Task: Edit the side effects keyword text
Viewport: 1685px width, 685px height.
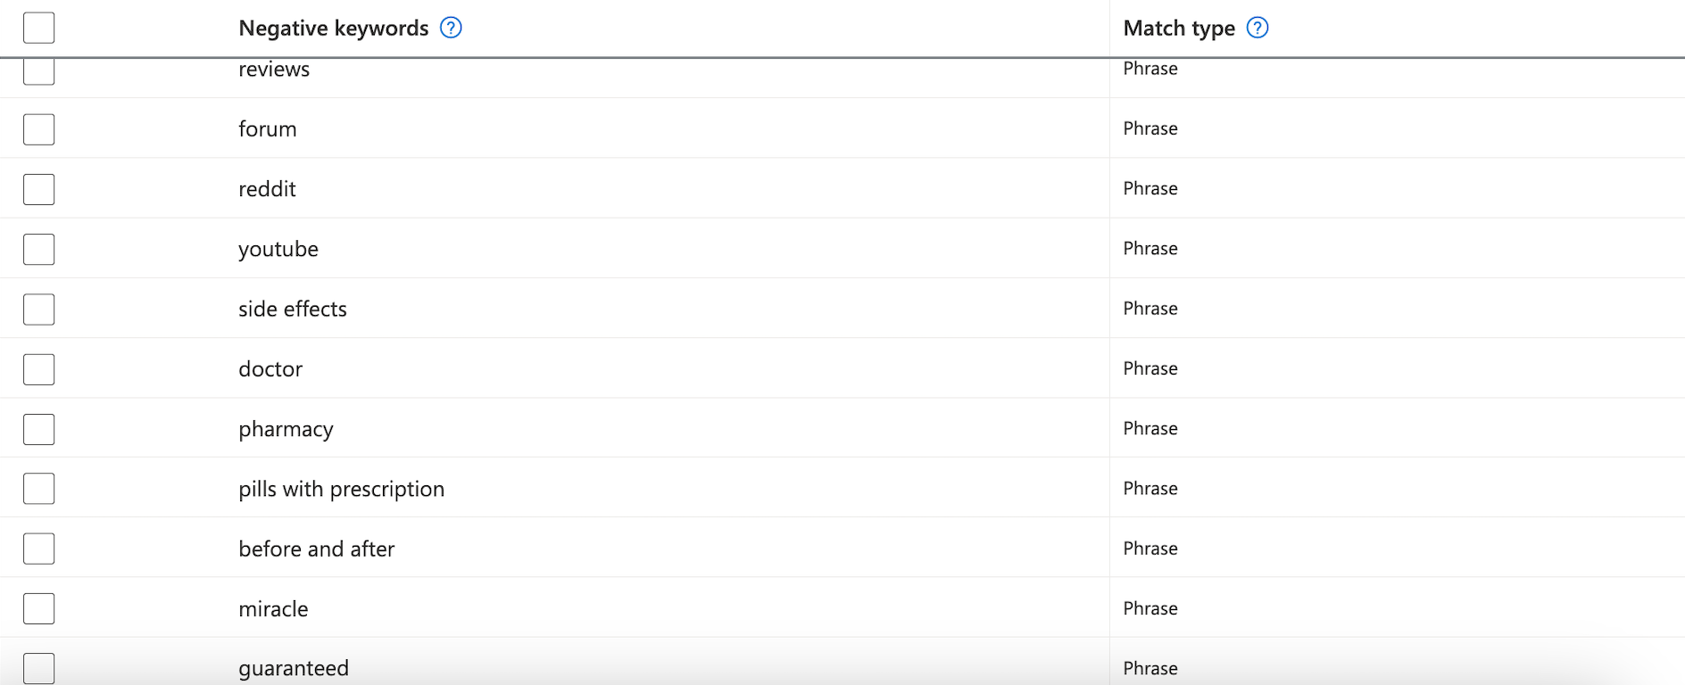Action: click(x=293, y=309)
